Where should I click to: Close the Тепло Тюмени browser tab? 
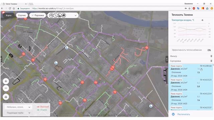[26, 4]
